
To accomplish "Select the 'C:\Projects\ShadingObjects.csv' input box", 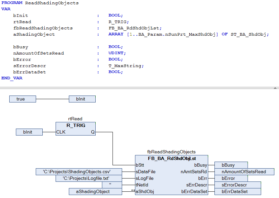I will [79, 172].
